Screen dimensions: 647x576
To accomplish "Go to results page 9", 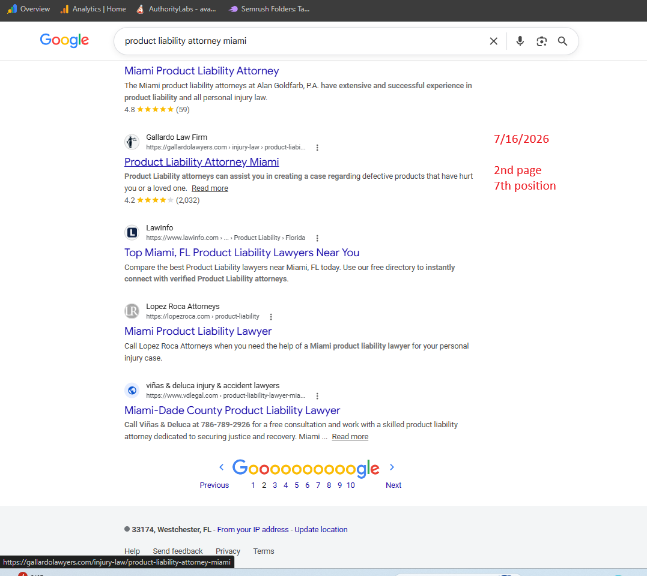I will [x=339, y=485].
